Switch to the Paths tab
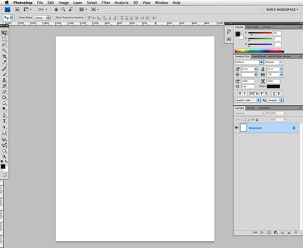303x248 pixels. [250, 108]
